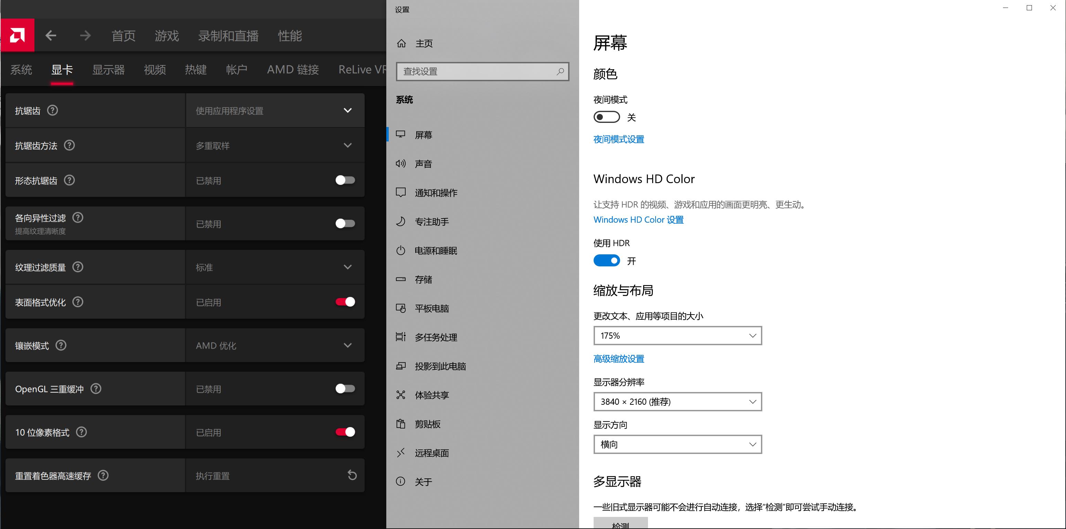Select the 帐户 sub-tab in AMD
This screenshot has height=529, width=1066.
tap(237, 70)
